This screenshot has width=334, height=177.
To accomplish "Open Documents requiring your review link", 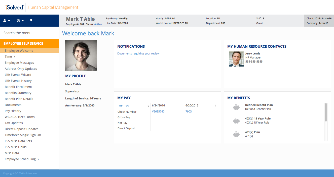I will 138,53.
